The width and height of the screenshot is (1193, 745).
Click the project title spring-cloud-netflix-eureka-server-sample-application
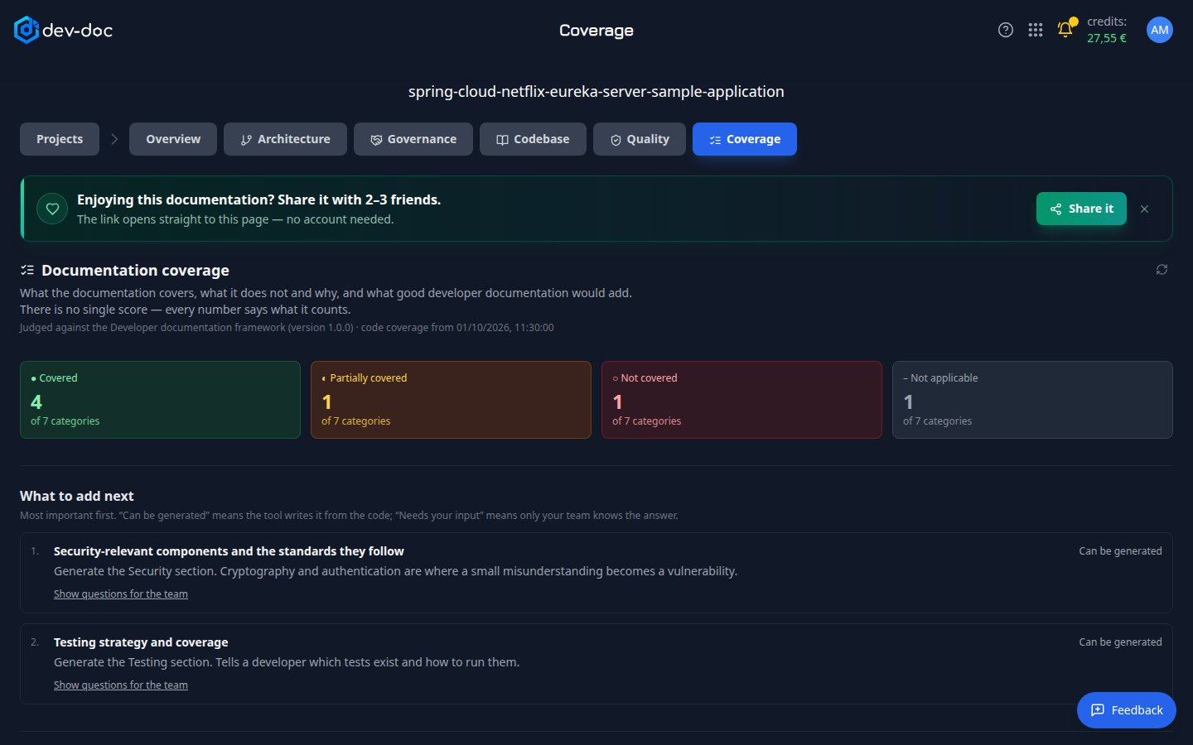click(x=596, y=91)
